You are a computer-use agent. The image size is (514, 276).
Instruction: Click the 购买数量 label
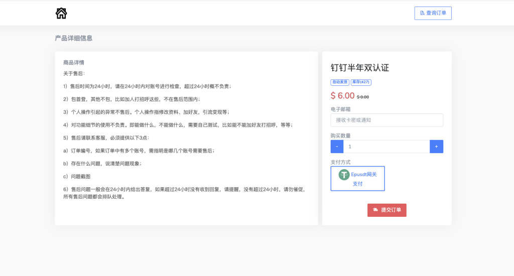pyautogui.click(x=341, y=135)
